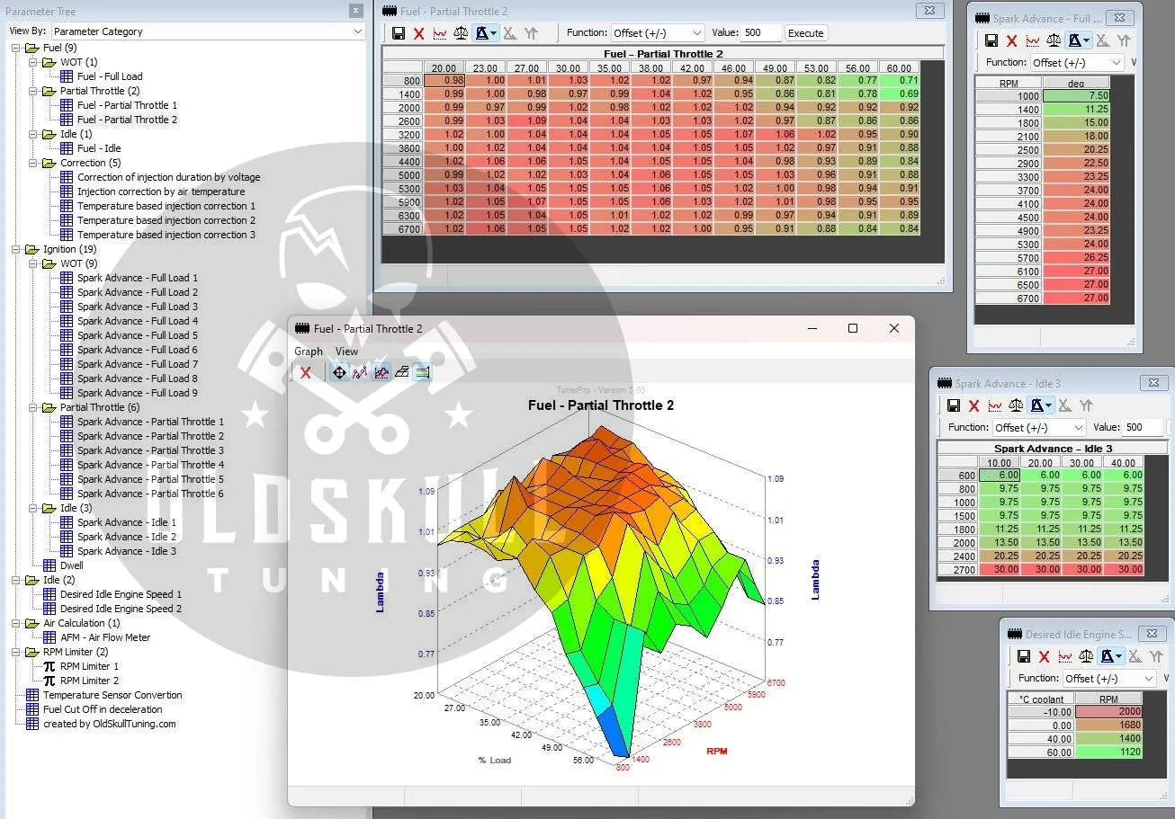Open the View By Parameter Category dropdown
This screenshot has width=1175, height=819.
coord(209,31)
